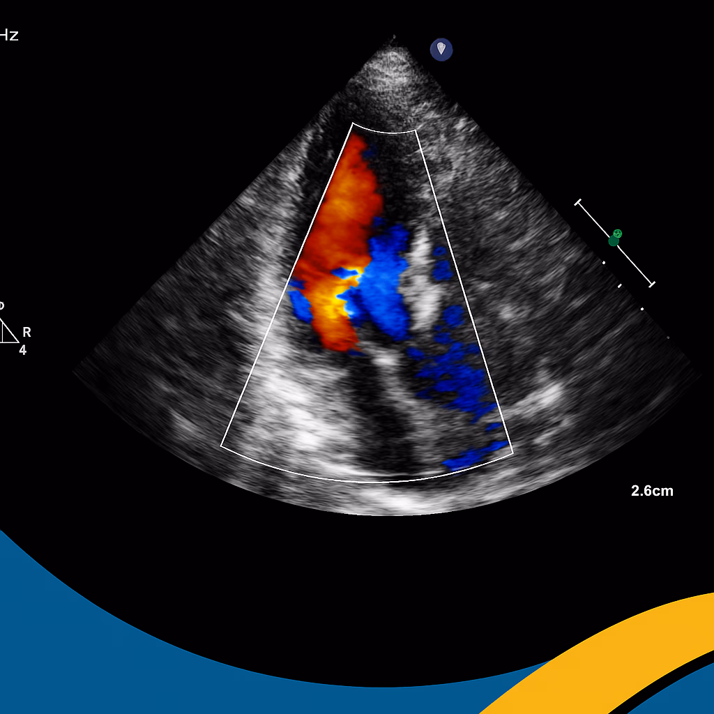The width and height of the screenshot is (714, 714).
Task: Select the 2.6cm measurement readout
Action: coord(652,491)
